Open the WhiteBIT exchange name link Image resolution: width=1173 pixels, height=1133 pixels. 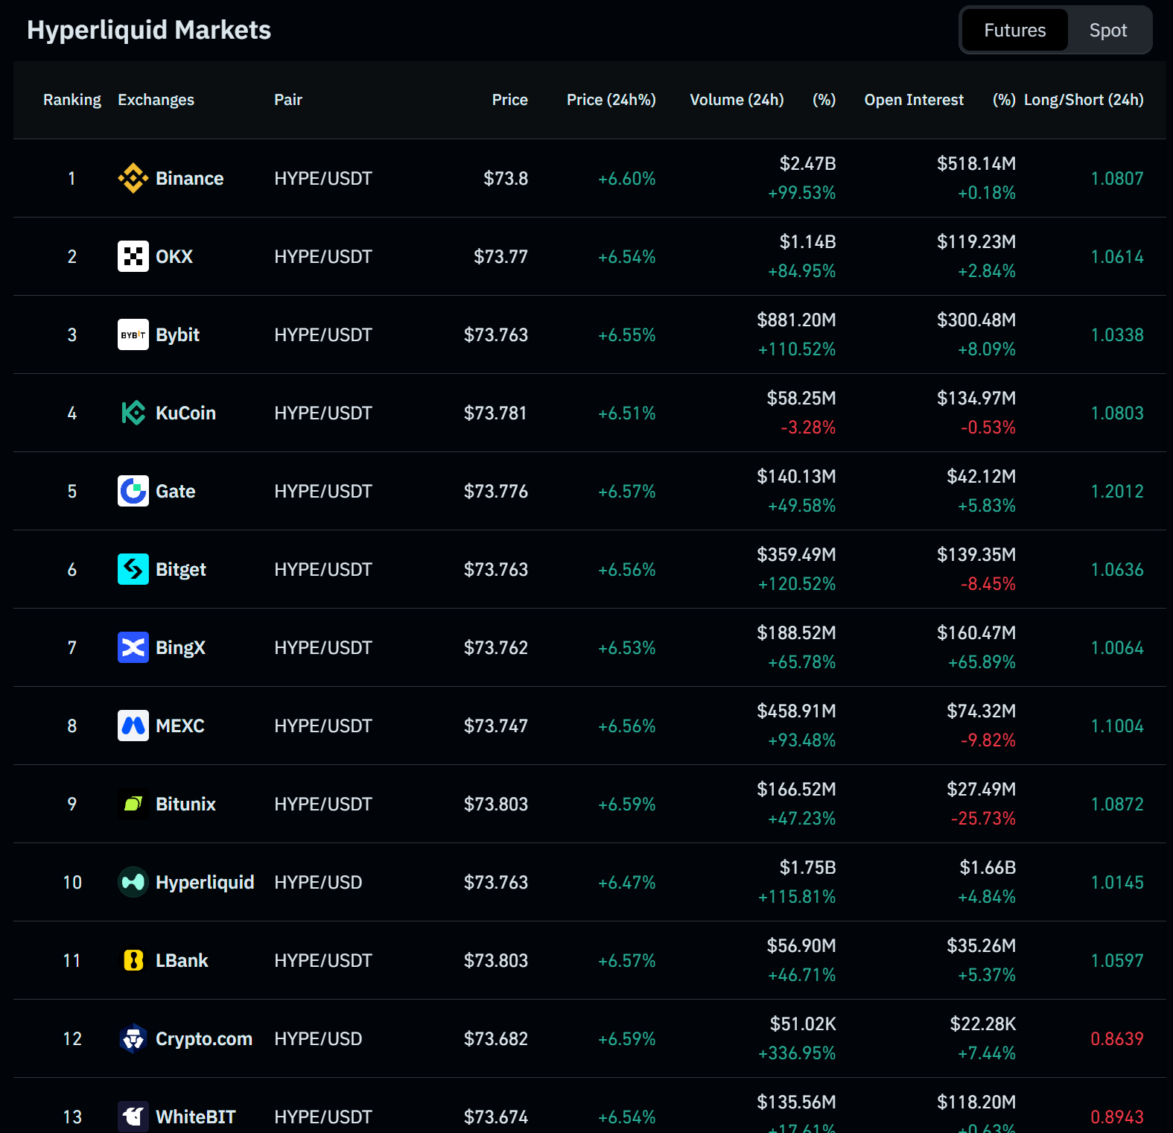[x=196, y=1117]
